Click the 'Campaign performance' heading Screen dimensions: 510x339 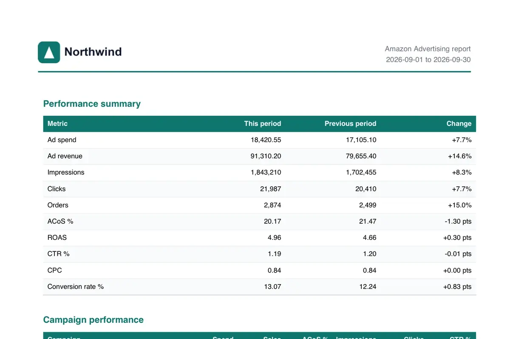coord(93,320)
